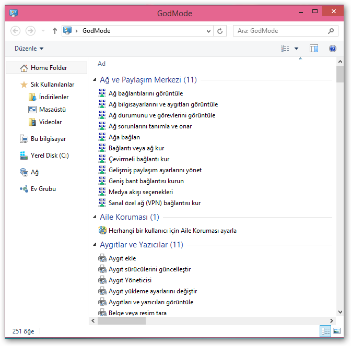This screenshot has height=346, width=351.
Task: Open İndirilenler folder in sidebar
Action: coord(53,97)
